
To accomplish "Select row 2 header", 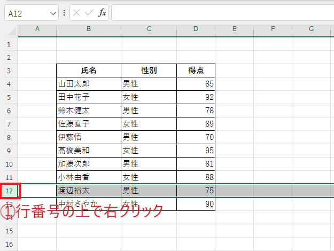I will (9, 57).
